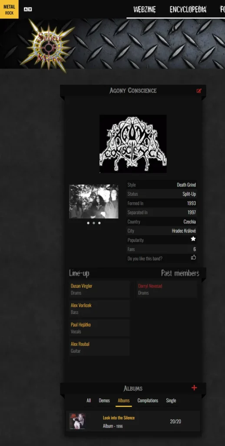Select the third photo carousel dot
Viewport: 225px width, 446px height.
pos(99,223)
